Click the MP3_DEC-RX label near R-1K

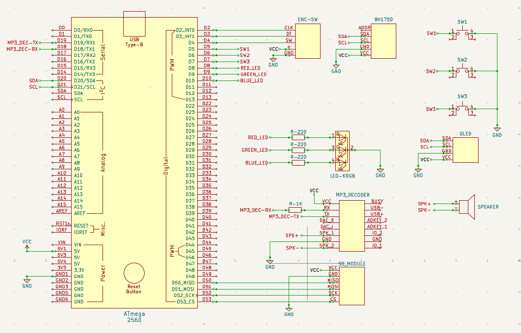(x=255, y=210)
